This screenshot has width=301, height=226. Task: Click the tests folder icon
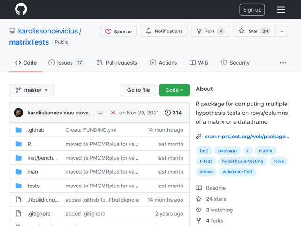[x=18, y=186]
